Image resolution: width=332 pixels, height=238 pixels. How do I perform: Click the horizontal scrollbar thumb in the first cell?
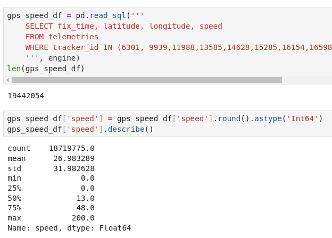(x=146, y=80)
